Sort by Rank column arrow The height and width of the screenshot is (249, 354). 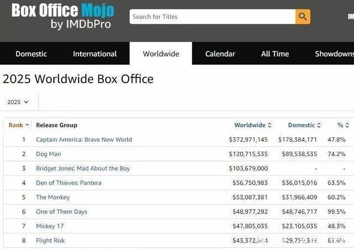[x=27, y=125]
